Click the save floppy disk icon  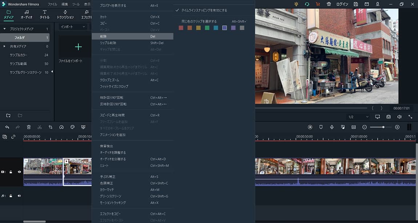point(355,4)
